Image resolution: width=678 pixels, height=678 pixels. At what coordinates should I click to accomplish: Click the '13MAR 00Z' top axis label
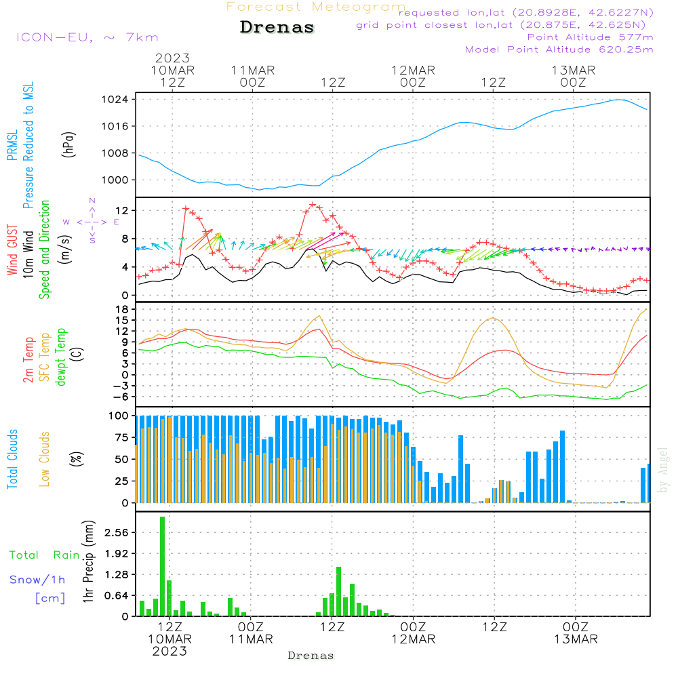point(574,76)
